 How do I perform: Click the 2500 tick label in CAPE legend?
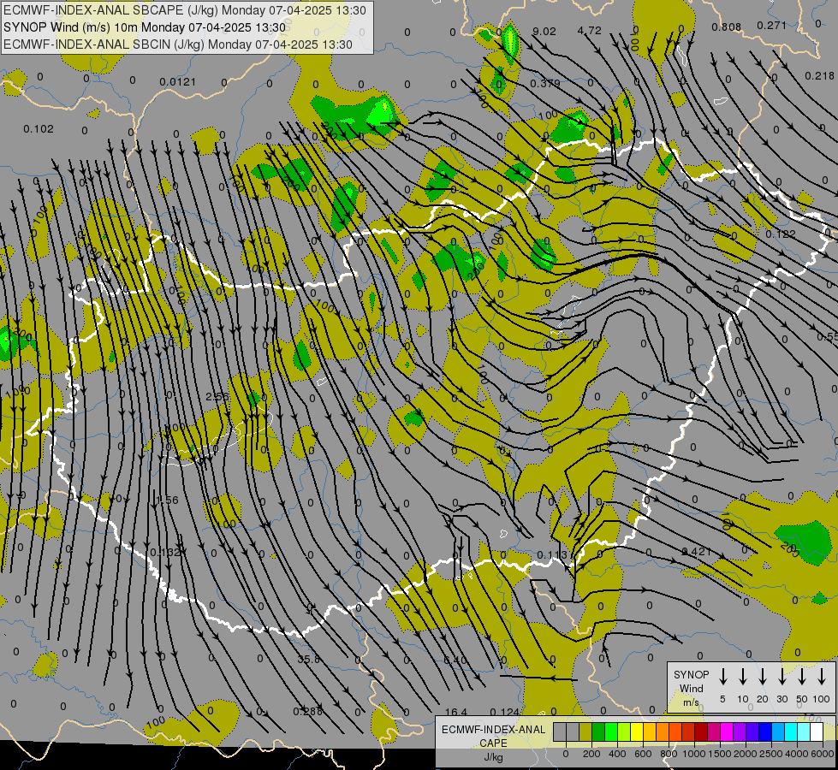[771, 754]
